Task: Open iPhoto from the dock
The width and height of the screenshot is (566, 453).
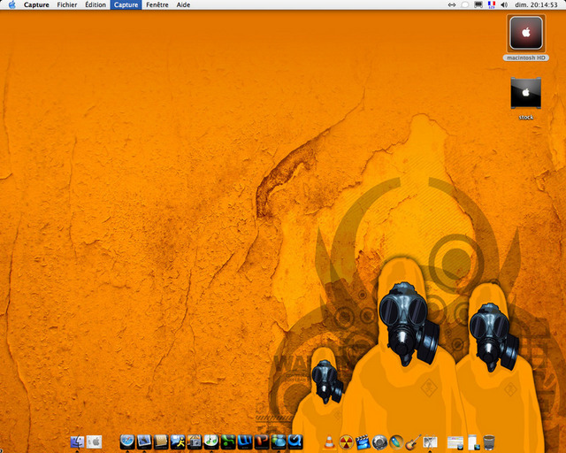Action: tap(195, 441)
